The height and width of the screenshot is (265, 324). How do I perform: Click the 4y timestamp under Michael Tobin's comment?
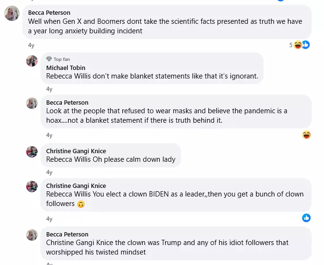[49, 89]
